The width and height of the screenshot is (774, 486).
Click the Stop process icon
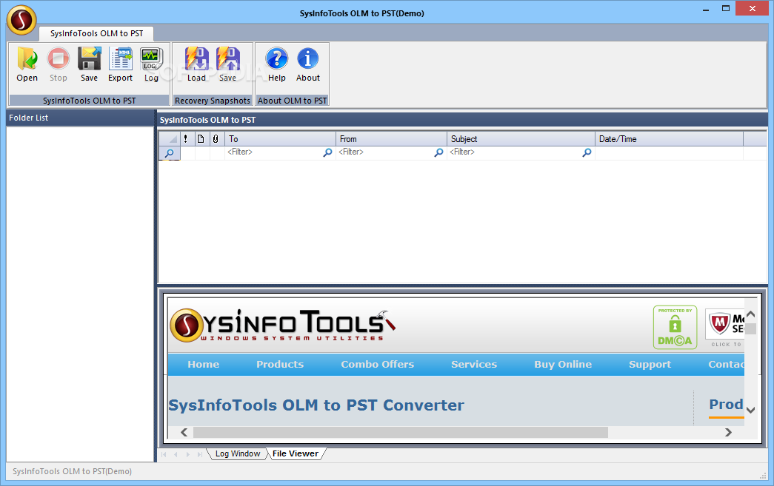(59, 64)
